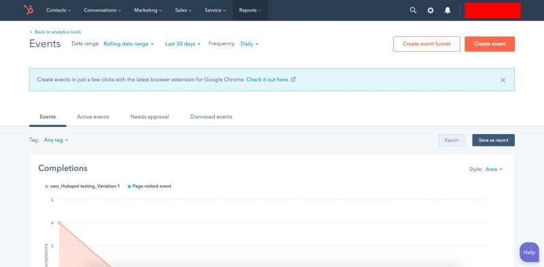Open the Marketing menu
The height and width of the screenshot is (267, 544).
[x=148, y=10]
